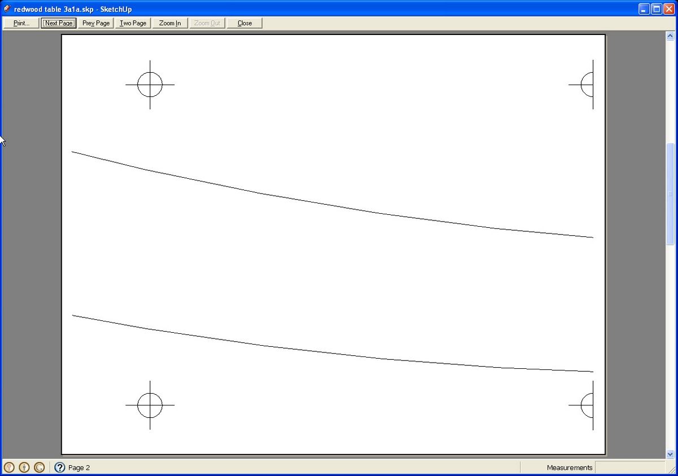The width and height of the screenshot is (678, 476).
Task: Click the Page 2 status text
Action: pyautogui.click(x=79, y=468)
